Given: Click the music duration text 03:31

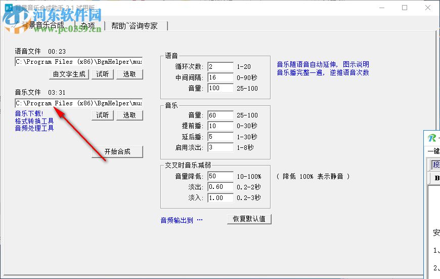Looking at the screenshot, I should [57, 93].
